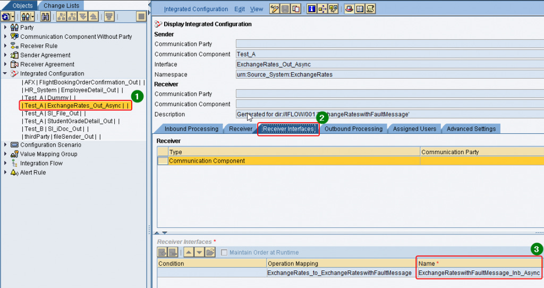Screen dimensions: 544x288
Task: Expand the Party tree node
Action: point(5,27)
